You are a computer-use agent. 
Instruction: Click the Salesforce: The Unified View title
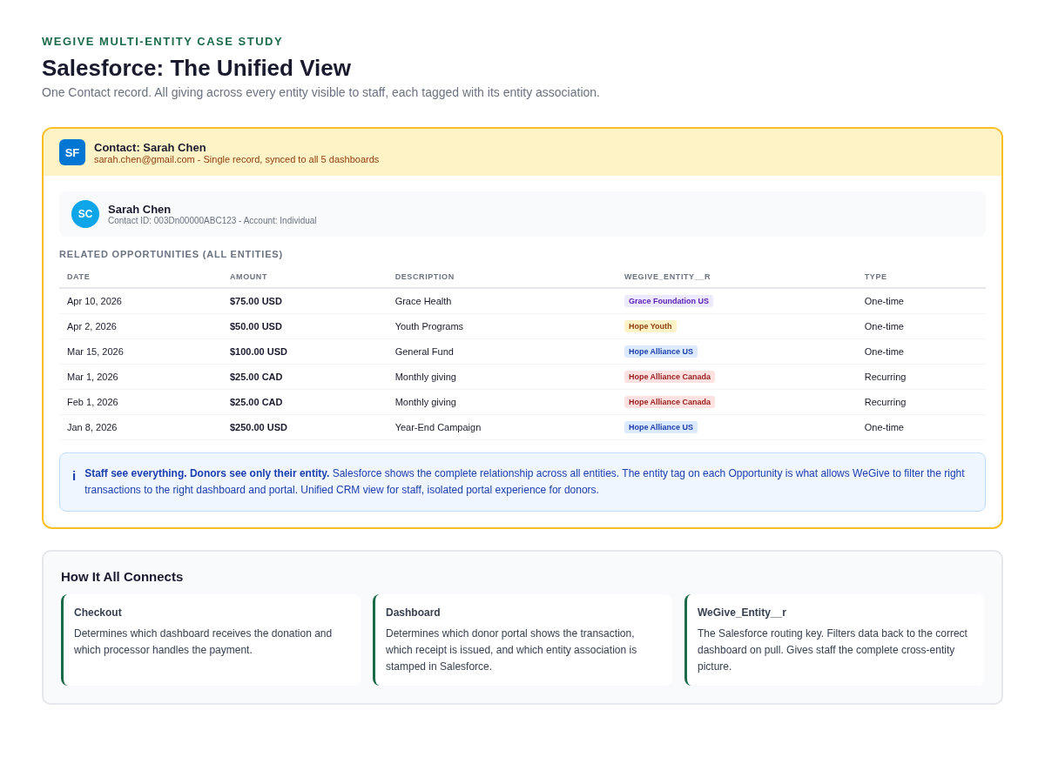pos(196,68)
